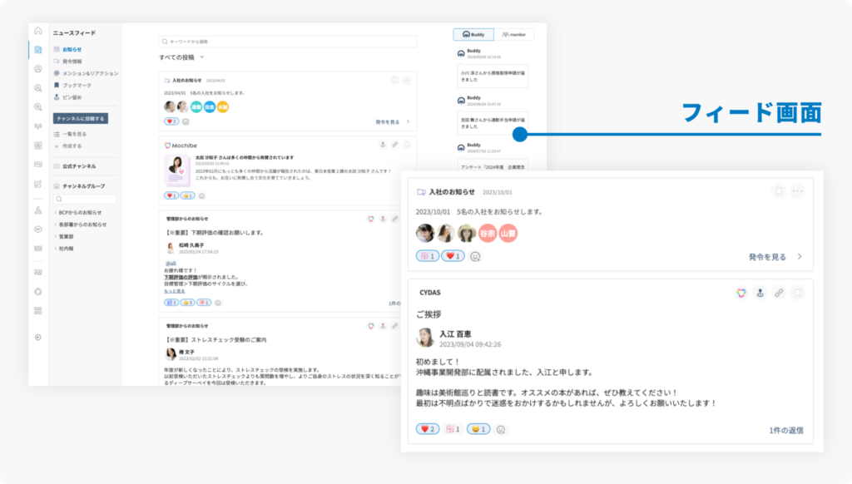The height and width of the screenshot is (484, 852).
Task: Toggle the heart reaction with count 2 on CYDAS post
Action: click(x=428, y=429)
